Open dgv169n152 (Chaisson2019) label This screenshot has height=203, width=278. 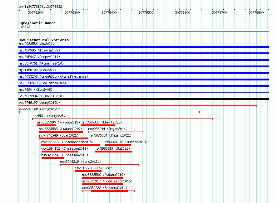65,148
